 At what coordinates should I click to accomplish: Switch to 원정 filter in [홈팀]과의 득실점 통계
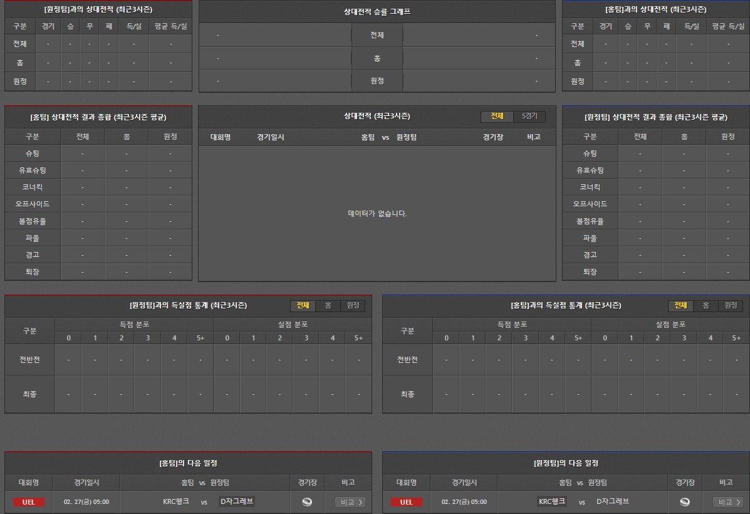731,305
